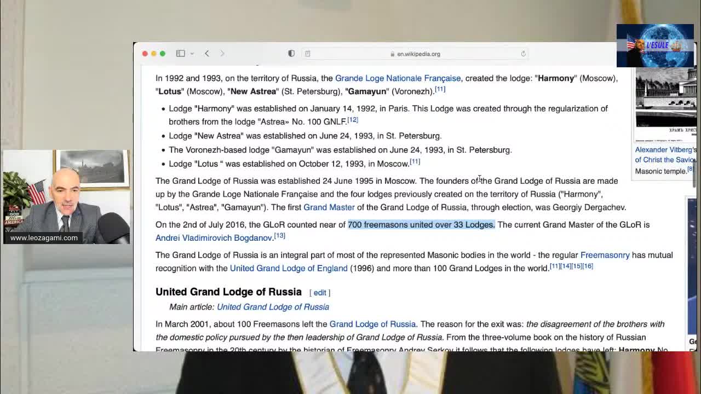Viewport: 701px width, 394px height.
Task: Click the page's vertical scrollbar
Action: pos(695,173)
